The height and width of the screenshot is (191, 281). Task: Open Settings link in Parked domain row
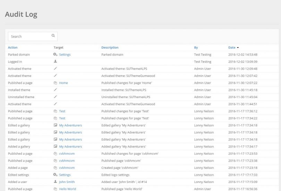point(65,54)
